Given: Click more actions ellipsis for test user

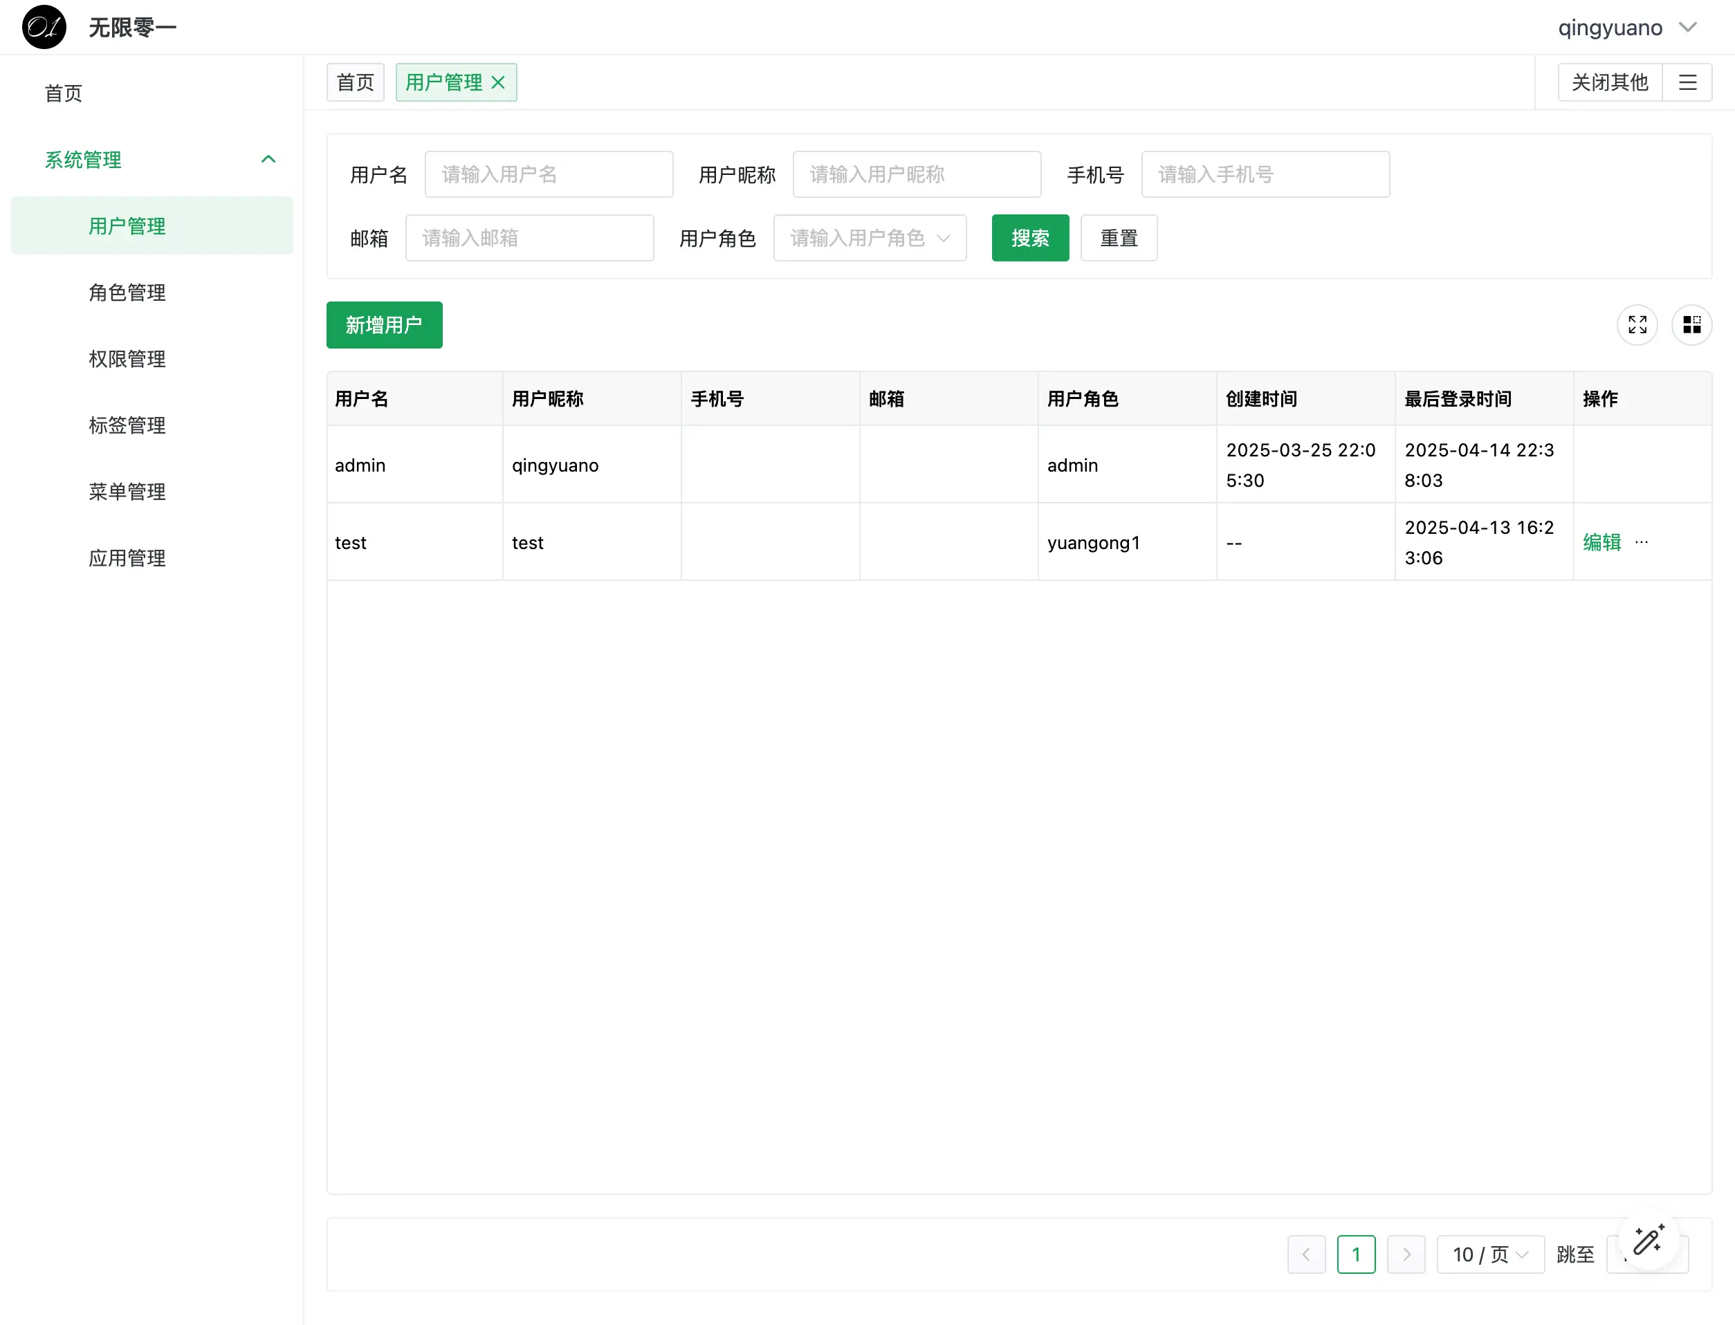Looking at the screenshot, I should pos(1642,542).
